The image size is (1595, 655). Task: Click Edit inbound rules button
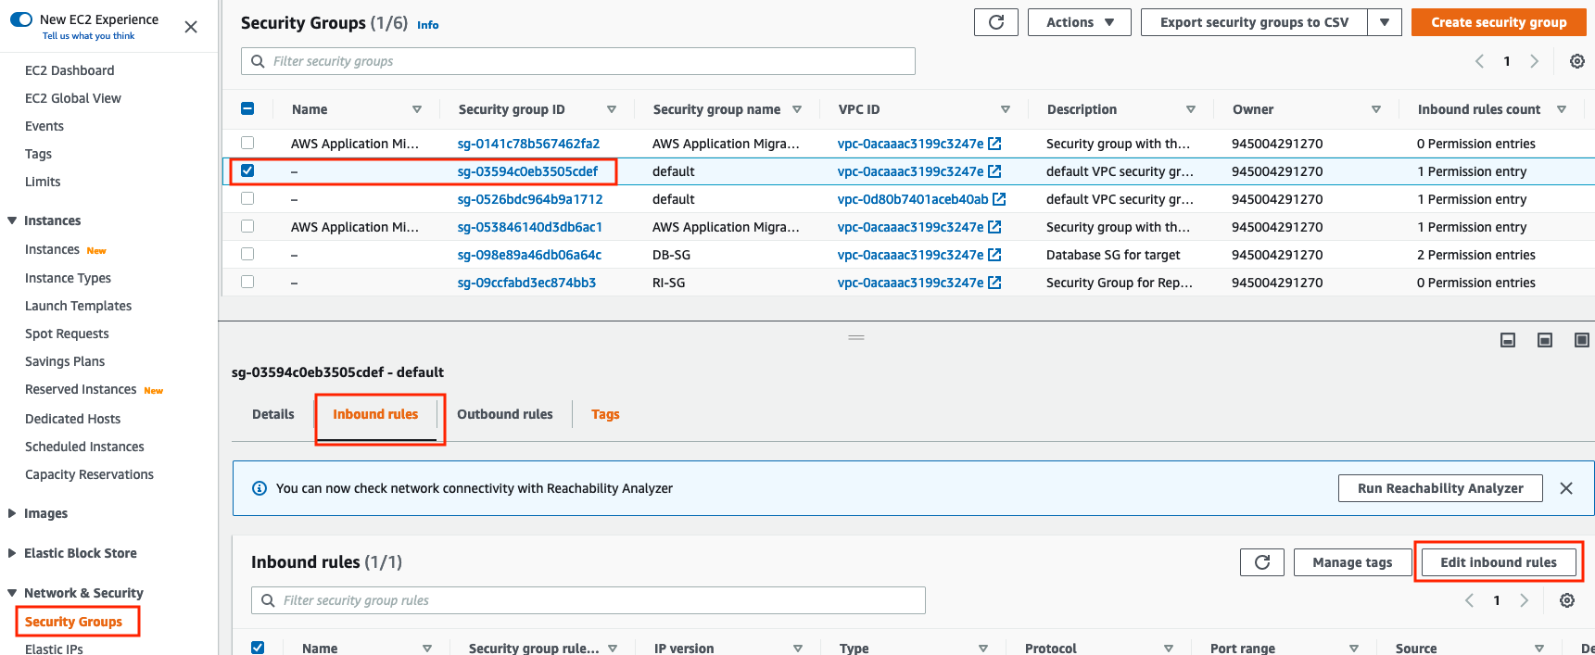click(1499, 562)
